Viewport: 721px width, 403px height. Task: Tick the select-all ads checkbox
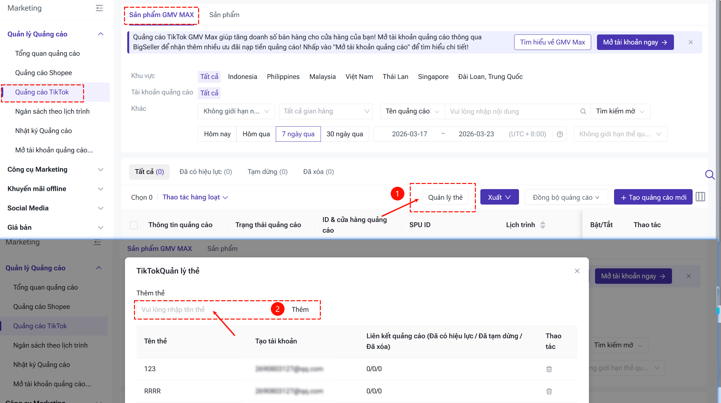pos(134,225)
